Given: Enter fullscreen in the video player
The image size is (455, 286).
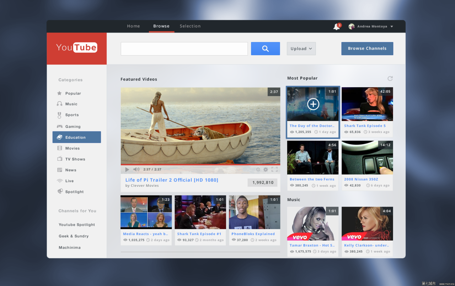Looking at the screenshot, I should point(274,169).
